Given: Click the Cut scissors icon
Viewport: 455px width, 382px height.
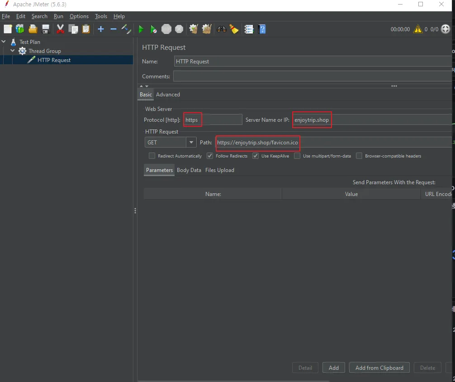Looking at the screenshot, I should pyautogui.click(x=60, y=29).
